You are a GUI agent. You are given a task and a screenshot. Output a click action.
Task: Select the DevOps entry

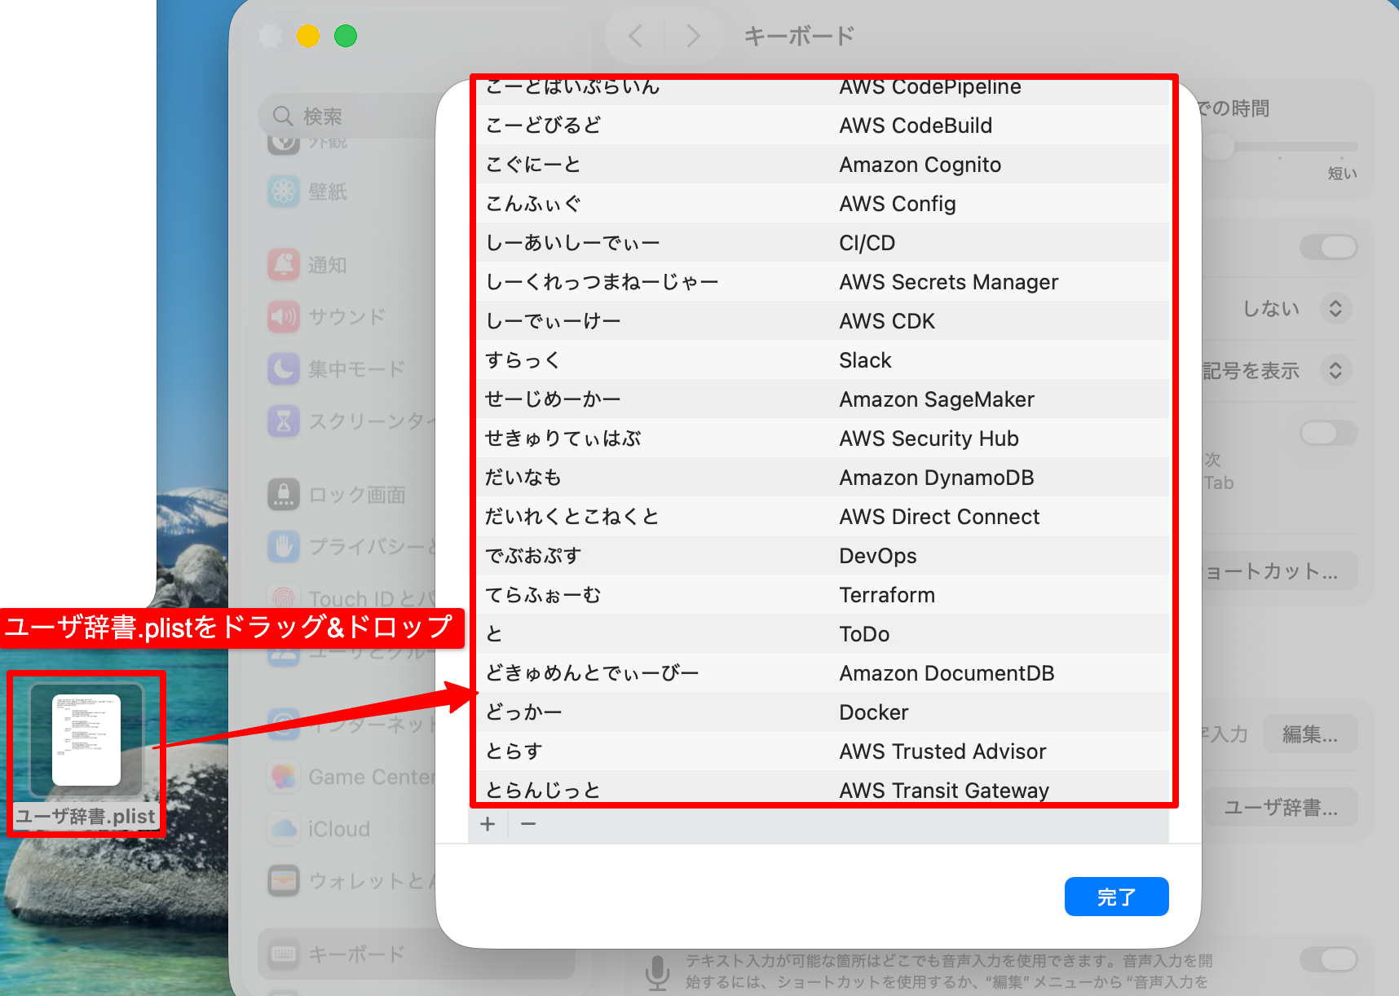(x=823, y=556)
